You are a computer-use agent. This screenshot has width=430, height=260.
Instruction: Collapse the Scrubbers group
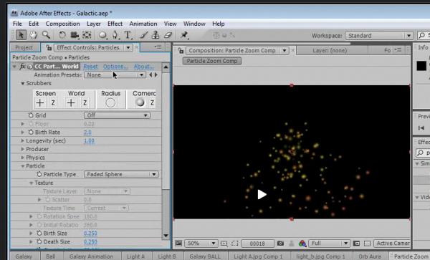pyautogui.click(x=22, y=83)
